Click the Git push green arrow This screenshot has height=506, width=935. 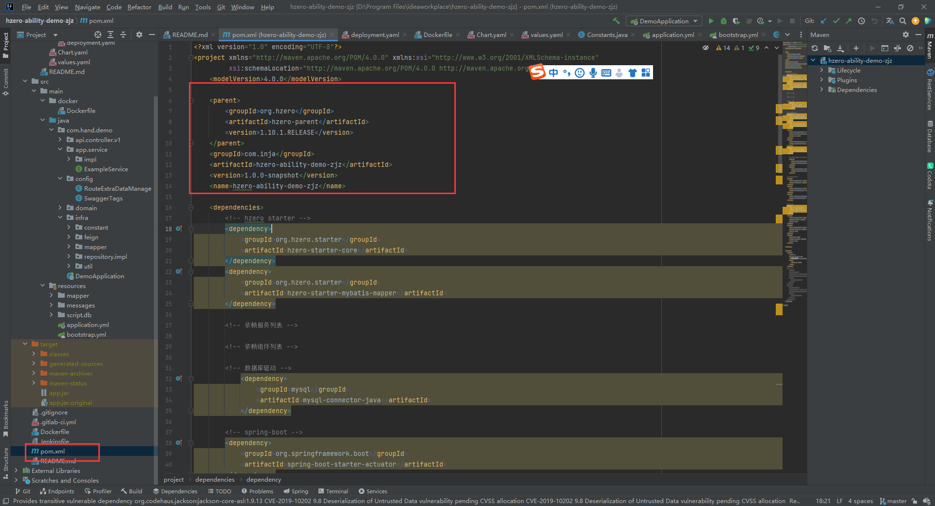pos(849,21)
